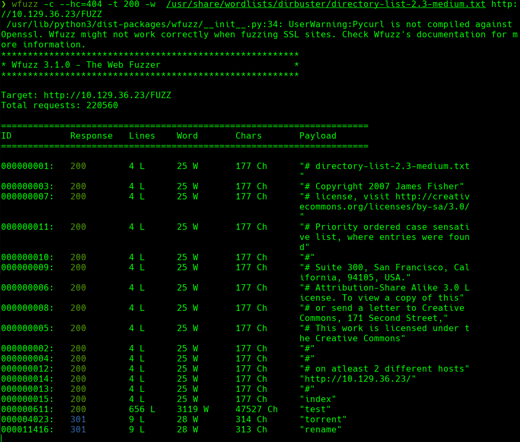Click the payload text "# This work is licensed under t

click(384, 328)
